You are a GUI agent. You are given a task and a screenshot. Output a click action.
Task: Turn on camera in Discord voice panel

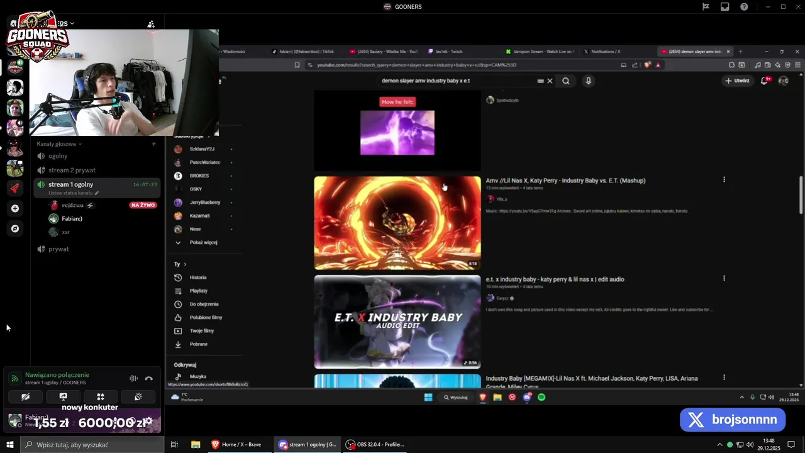25,396
